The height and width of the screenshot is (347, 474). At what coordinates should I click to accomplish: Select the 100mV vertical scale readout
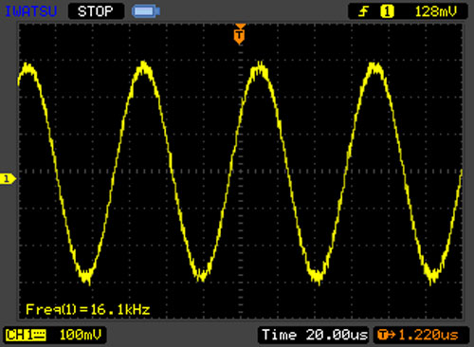81,335
